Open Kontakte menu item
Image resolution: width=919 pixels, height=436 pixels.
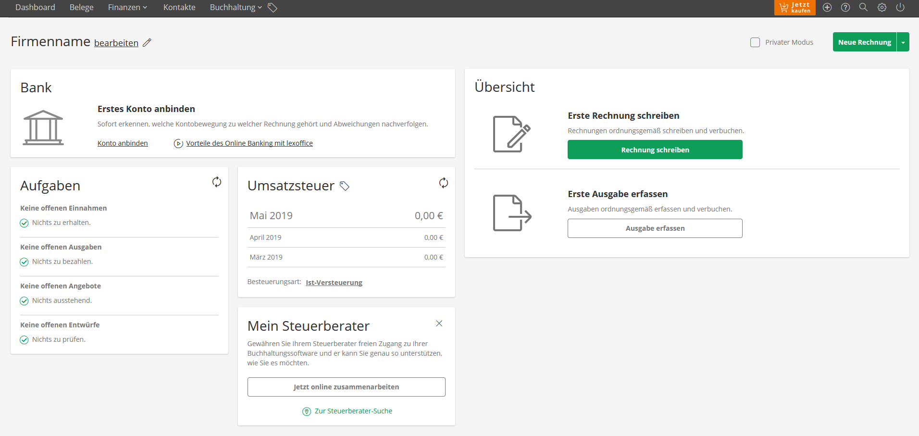coord(179,8)
